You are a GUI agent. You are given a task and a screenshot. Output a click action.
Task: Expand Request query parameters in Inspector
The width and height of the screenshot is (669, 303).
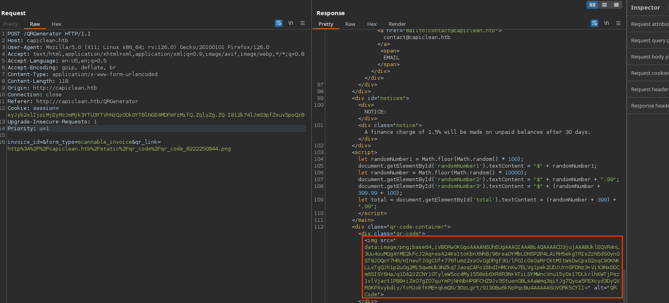click(x=648, y=41)
